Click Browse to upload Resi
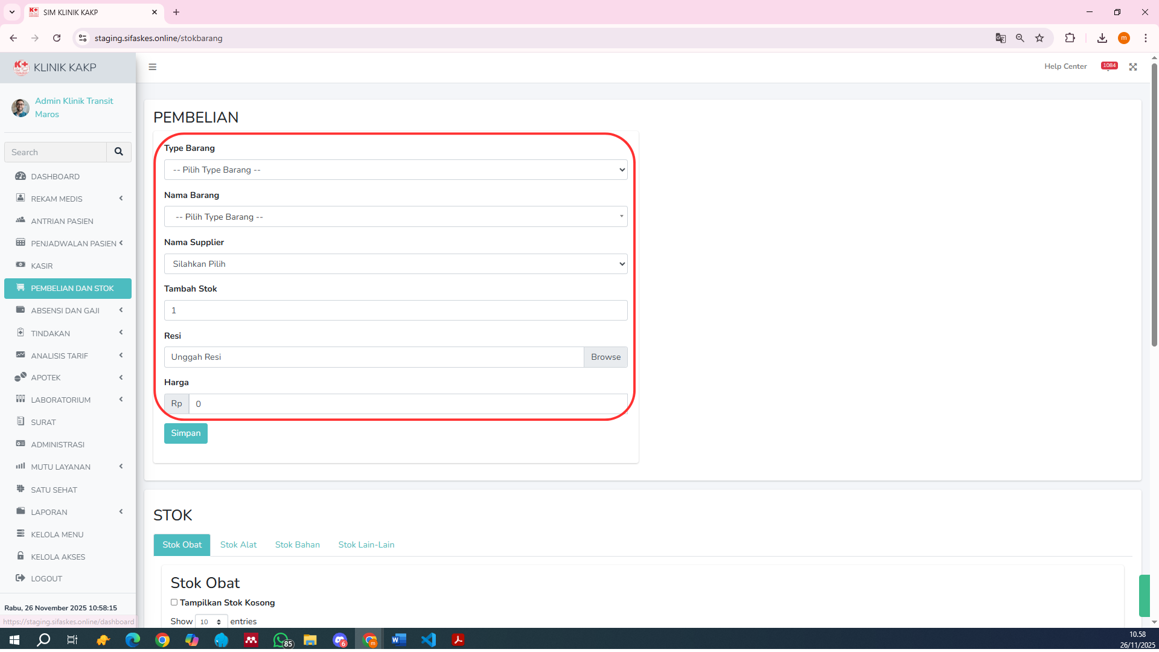The width and height of the screenshot is (1159, 652). tap(605, 357)
